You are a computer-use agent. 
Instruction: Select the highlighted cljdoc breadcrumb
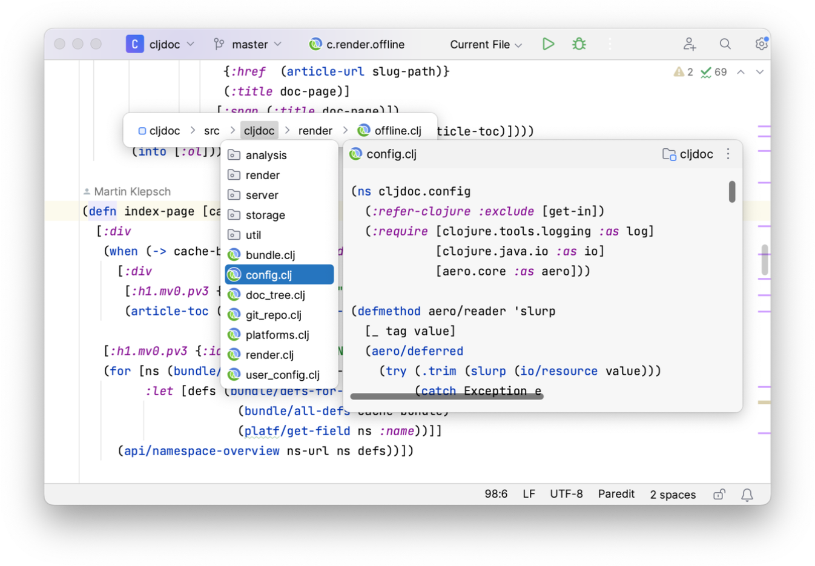[x=259, y=131]
